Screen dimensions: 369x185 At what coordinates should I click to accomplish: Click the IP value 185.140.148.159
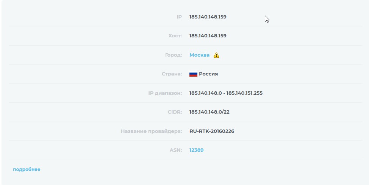[208, 17]
